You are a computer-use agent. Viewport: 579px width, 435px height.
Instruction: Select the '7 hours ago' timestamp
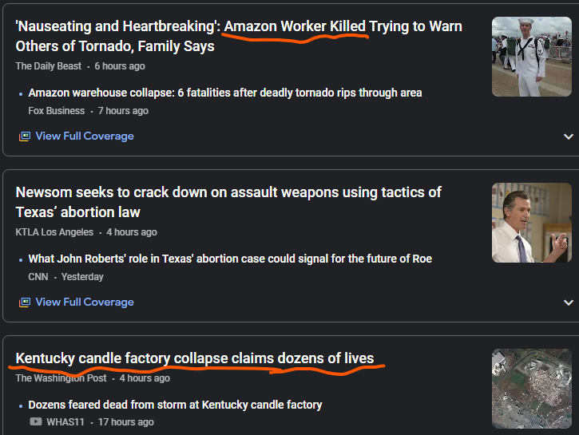point(123,111)
